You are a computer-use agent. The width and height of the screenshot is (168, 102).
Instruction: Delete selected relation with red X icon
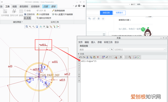click(x=98, y=57)
